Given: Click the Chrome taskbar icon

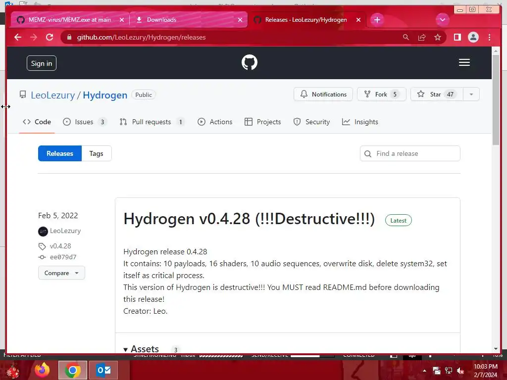Looking at the screenshot, I should (x=73, y=370).
